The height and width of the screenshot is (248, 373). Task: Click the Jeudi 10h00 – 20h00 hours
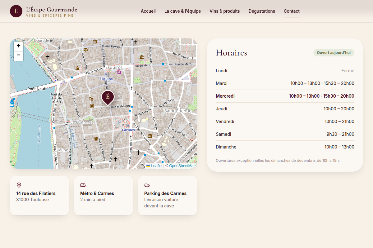(x=339, y=109)
